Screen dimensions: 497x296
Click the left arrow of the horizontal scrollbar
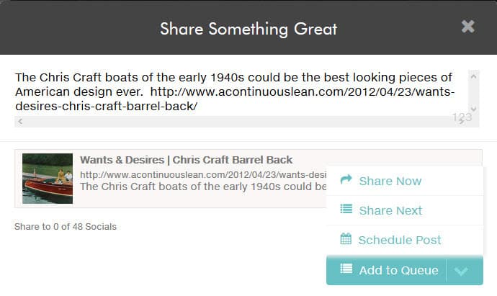pos(19,122)
